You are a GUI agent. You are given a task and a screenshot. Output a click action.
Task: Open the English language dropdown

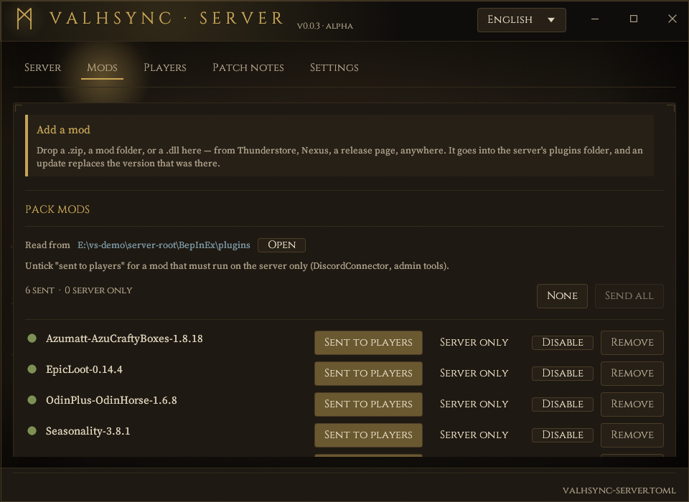click(x=521, y=20)
